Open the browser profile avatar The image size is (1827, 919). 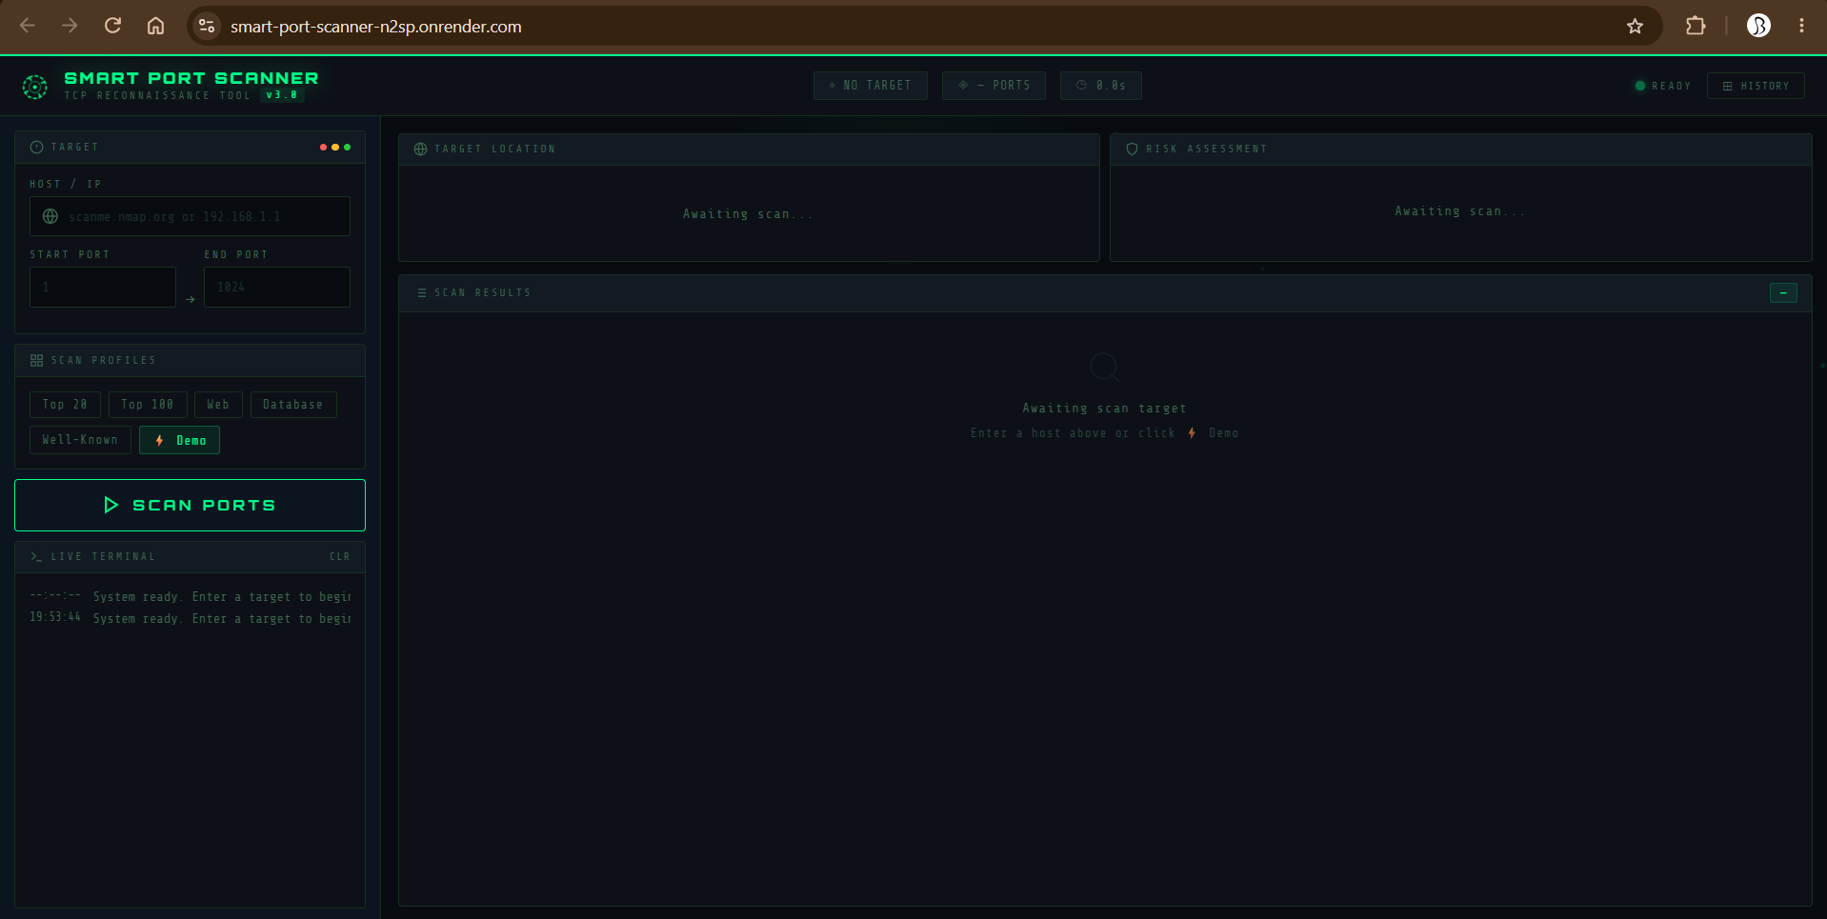click(1758, 26)
